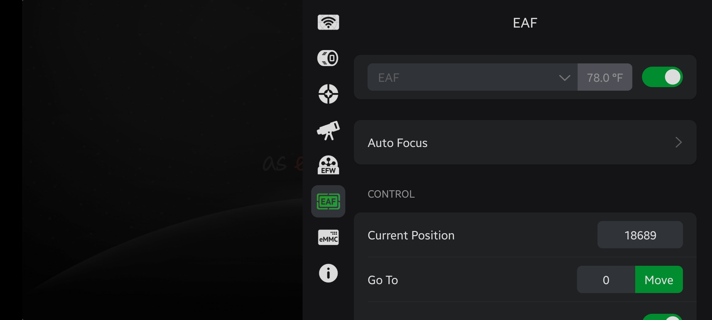Click the 78.0 °F temperature readout
Screen dimensions: 712x320
click(x=605, y=77)
